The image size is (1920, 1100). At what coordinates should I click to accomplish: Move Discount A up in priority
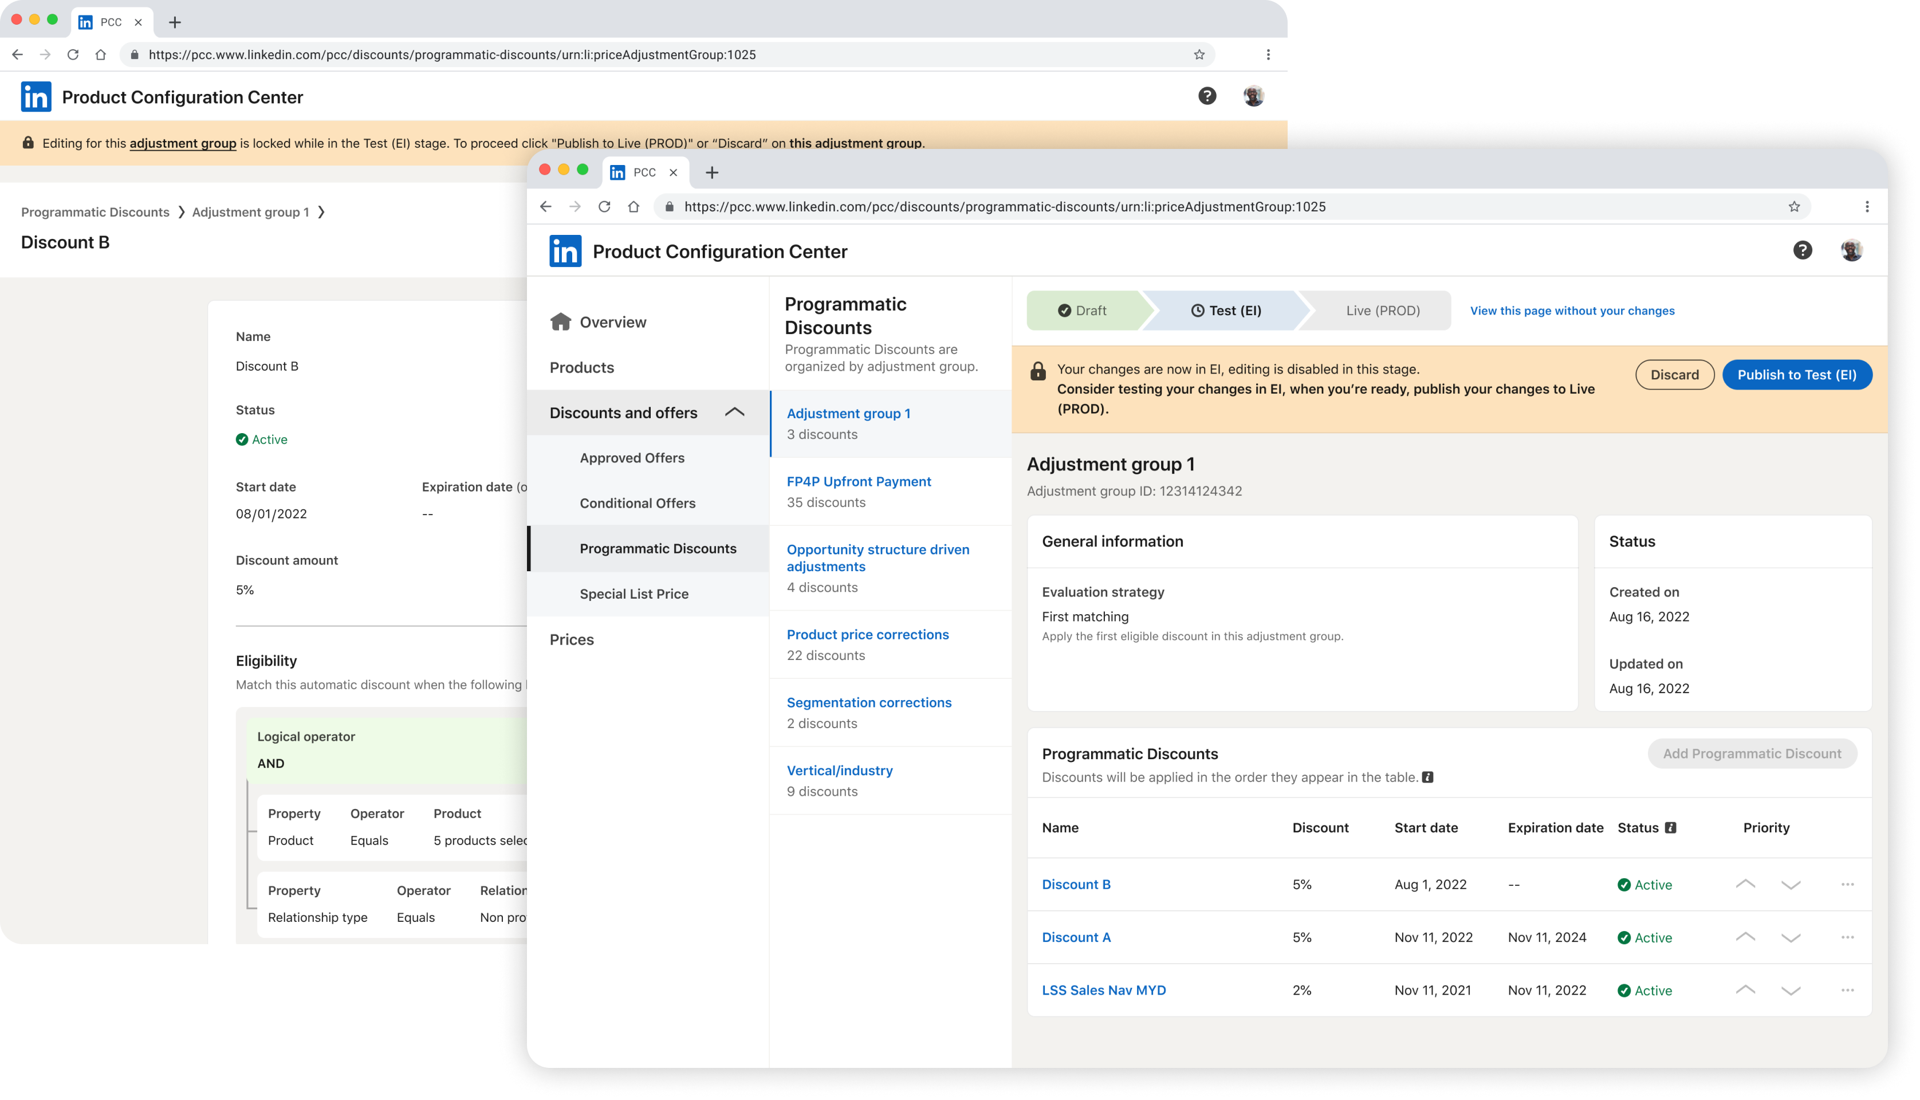1745,937
